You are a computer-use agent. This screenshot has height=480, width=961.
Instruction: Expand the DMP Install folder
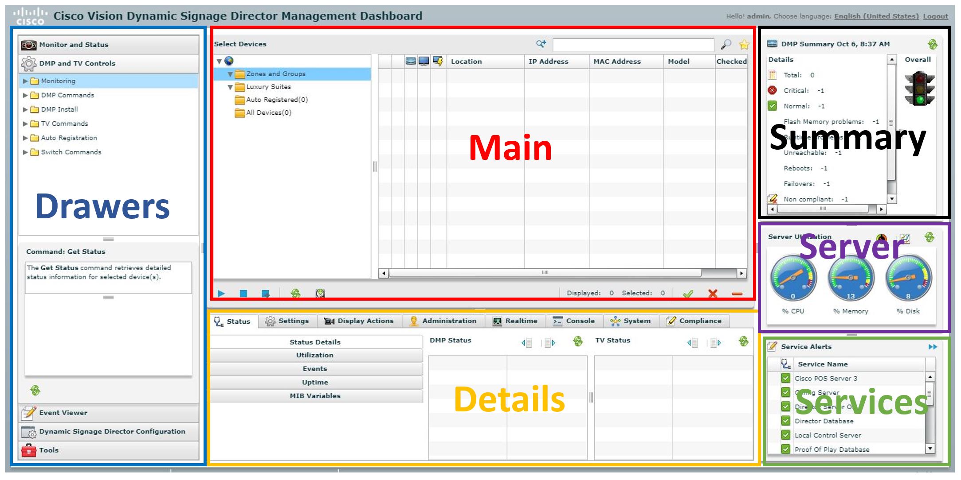coord(25,109)
